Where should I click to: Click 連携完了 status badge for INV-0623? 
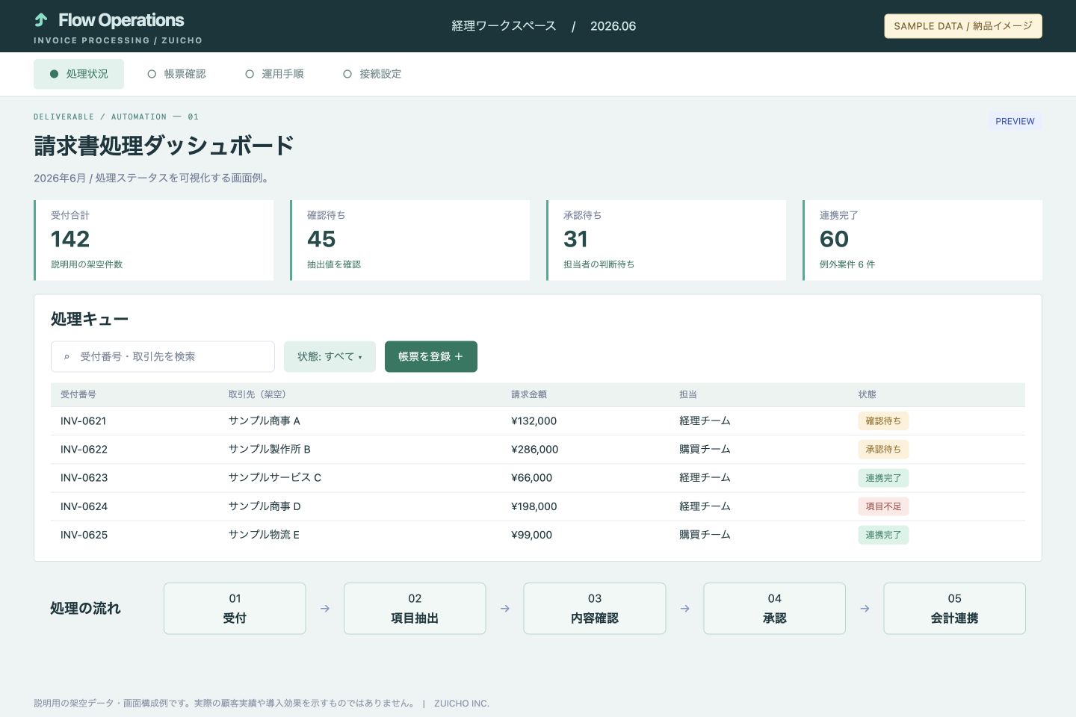pos(883,478)
